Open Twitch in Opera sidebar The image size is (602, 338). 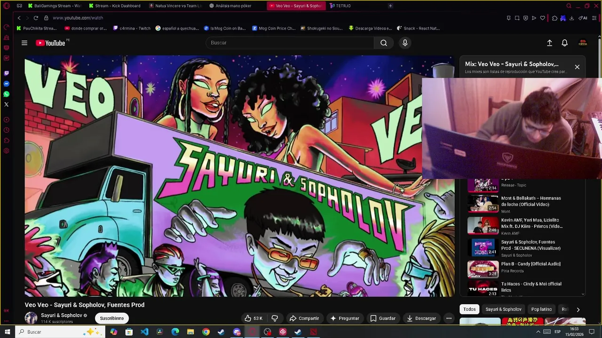[x=6, y=74]
